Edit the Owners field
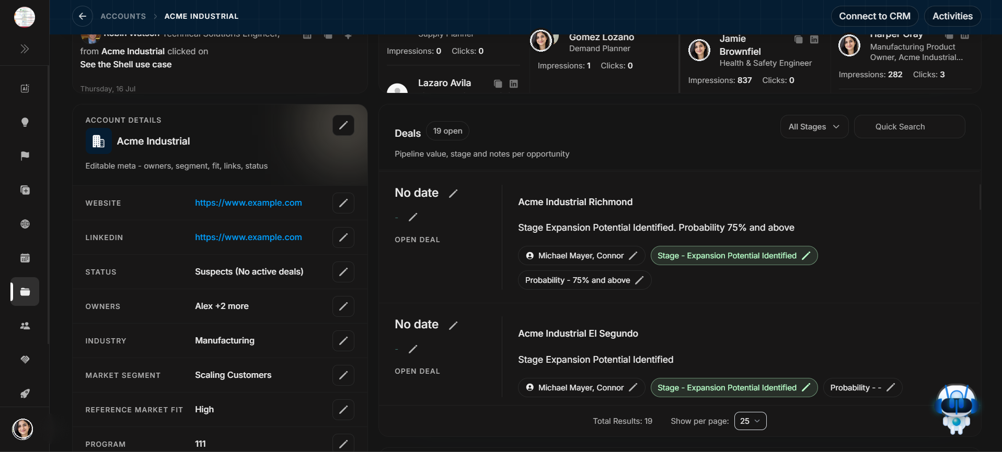This screenshot has height=452, width=1002. (343, 306)
